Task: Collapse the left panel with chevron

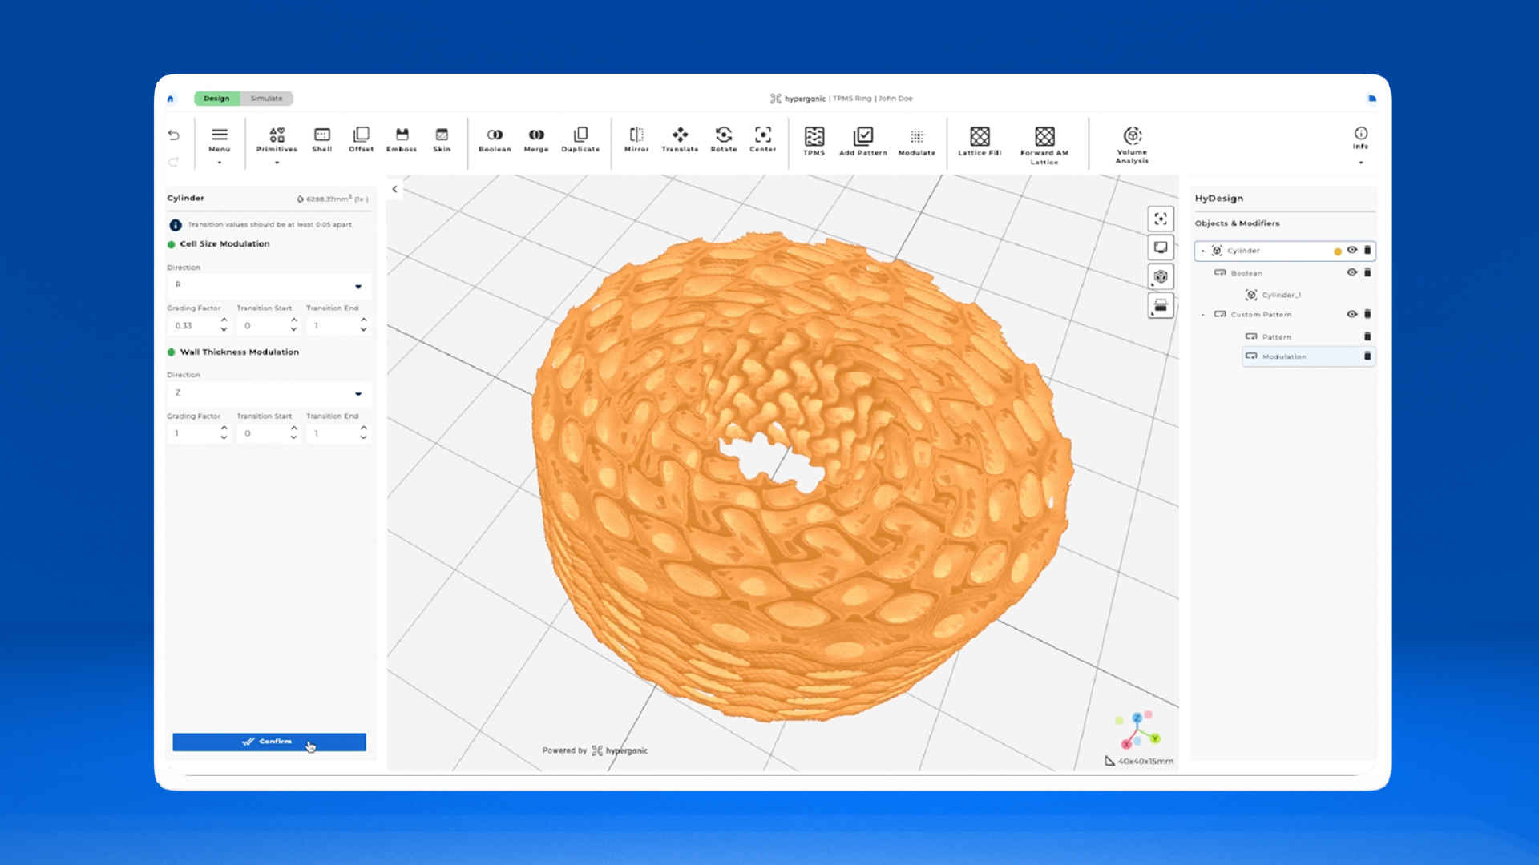Action: tap(394, 190)
